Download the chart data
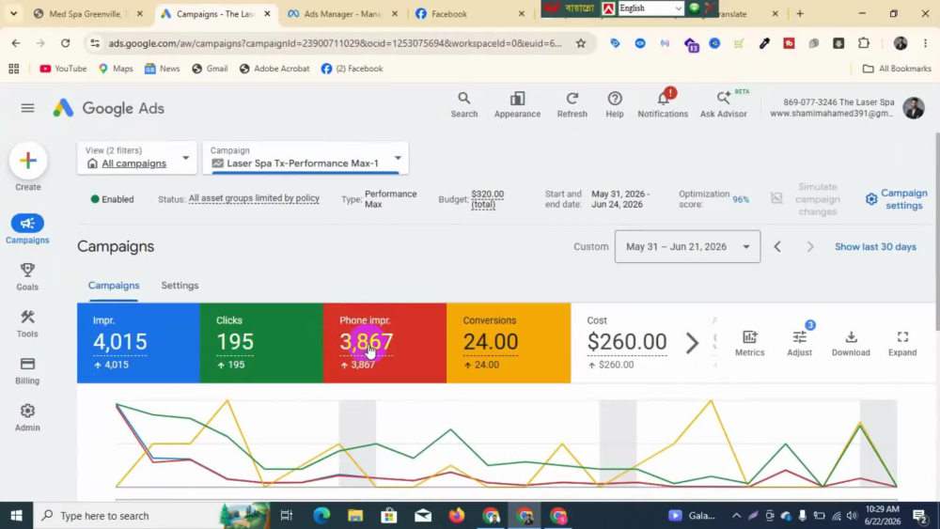 point(851,343)
